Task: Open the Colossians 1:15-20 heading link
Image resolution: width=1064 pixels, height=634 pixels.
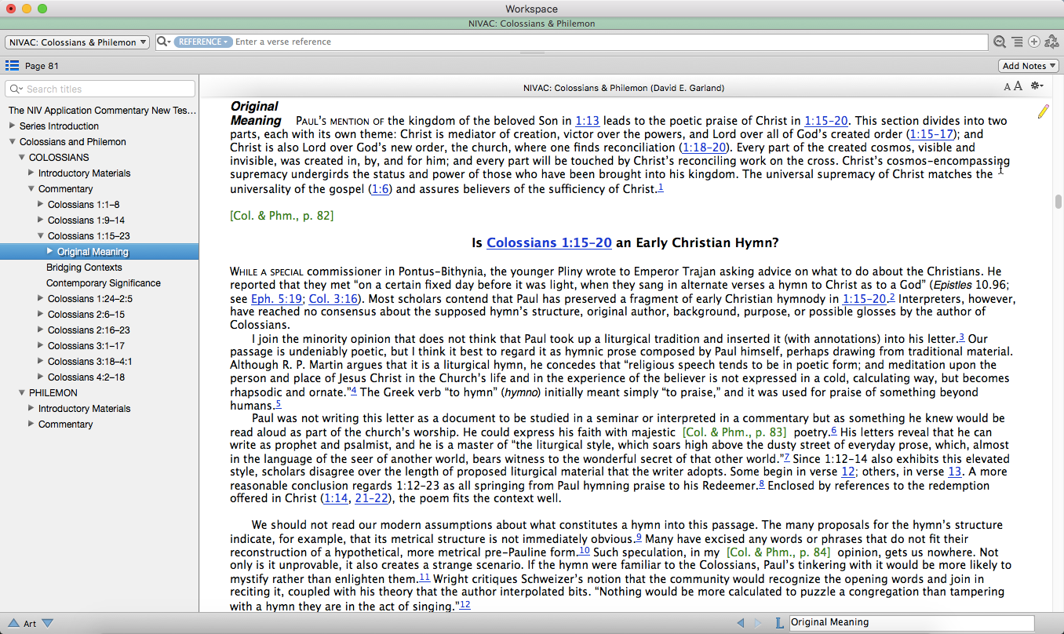Action: 548,243
